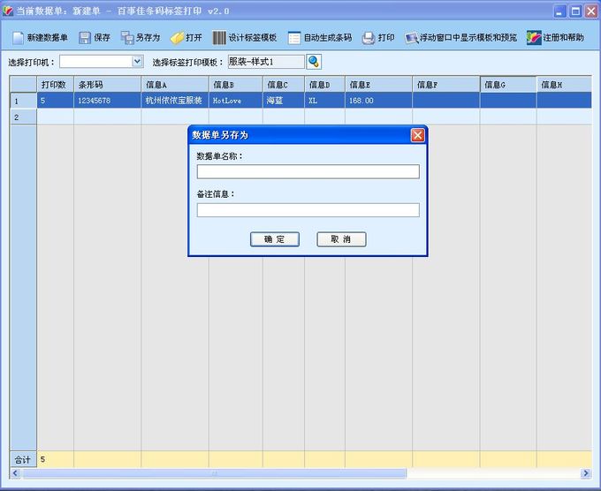Image resolution: width=601 pixels, height=491 pixels.
Task: Click the 保存 save toolbar icon
Action: pos(84,38)
